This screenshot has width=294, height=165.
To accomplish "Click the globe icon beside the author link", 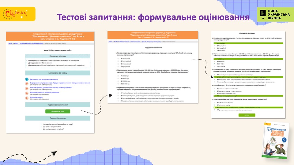I will [x=27, y=79].
